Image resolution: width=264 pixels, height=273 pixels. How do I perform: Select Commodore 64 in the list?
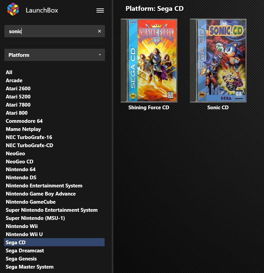tap(24, 121)
